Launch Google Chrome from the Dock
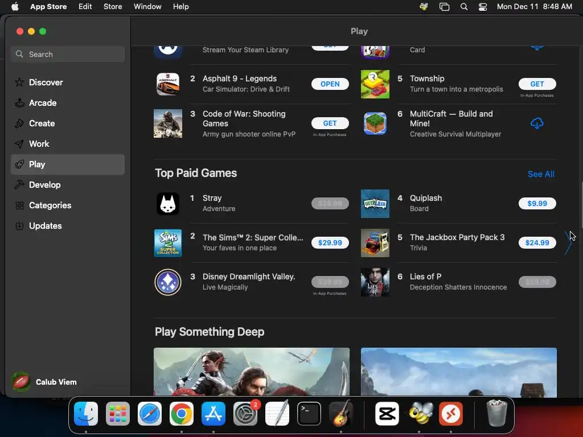 pos(182,414)
